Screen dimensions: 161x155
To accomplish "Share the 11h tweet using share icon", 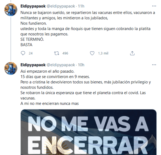I will tap(132, 53).
